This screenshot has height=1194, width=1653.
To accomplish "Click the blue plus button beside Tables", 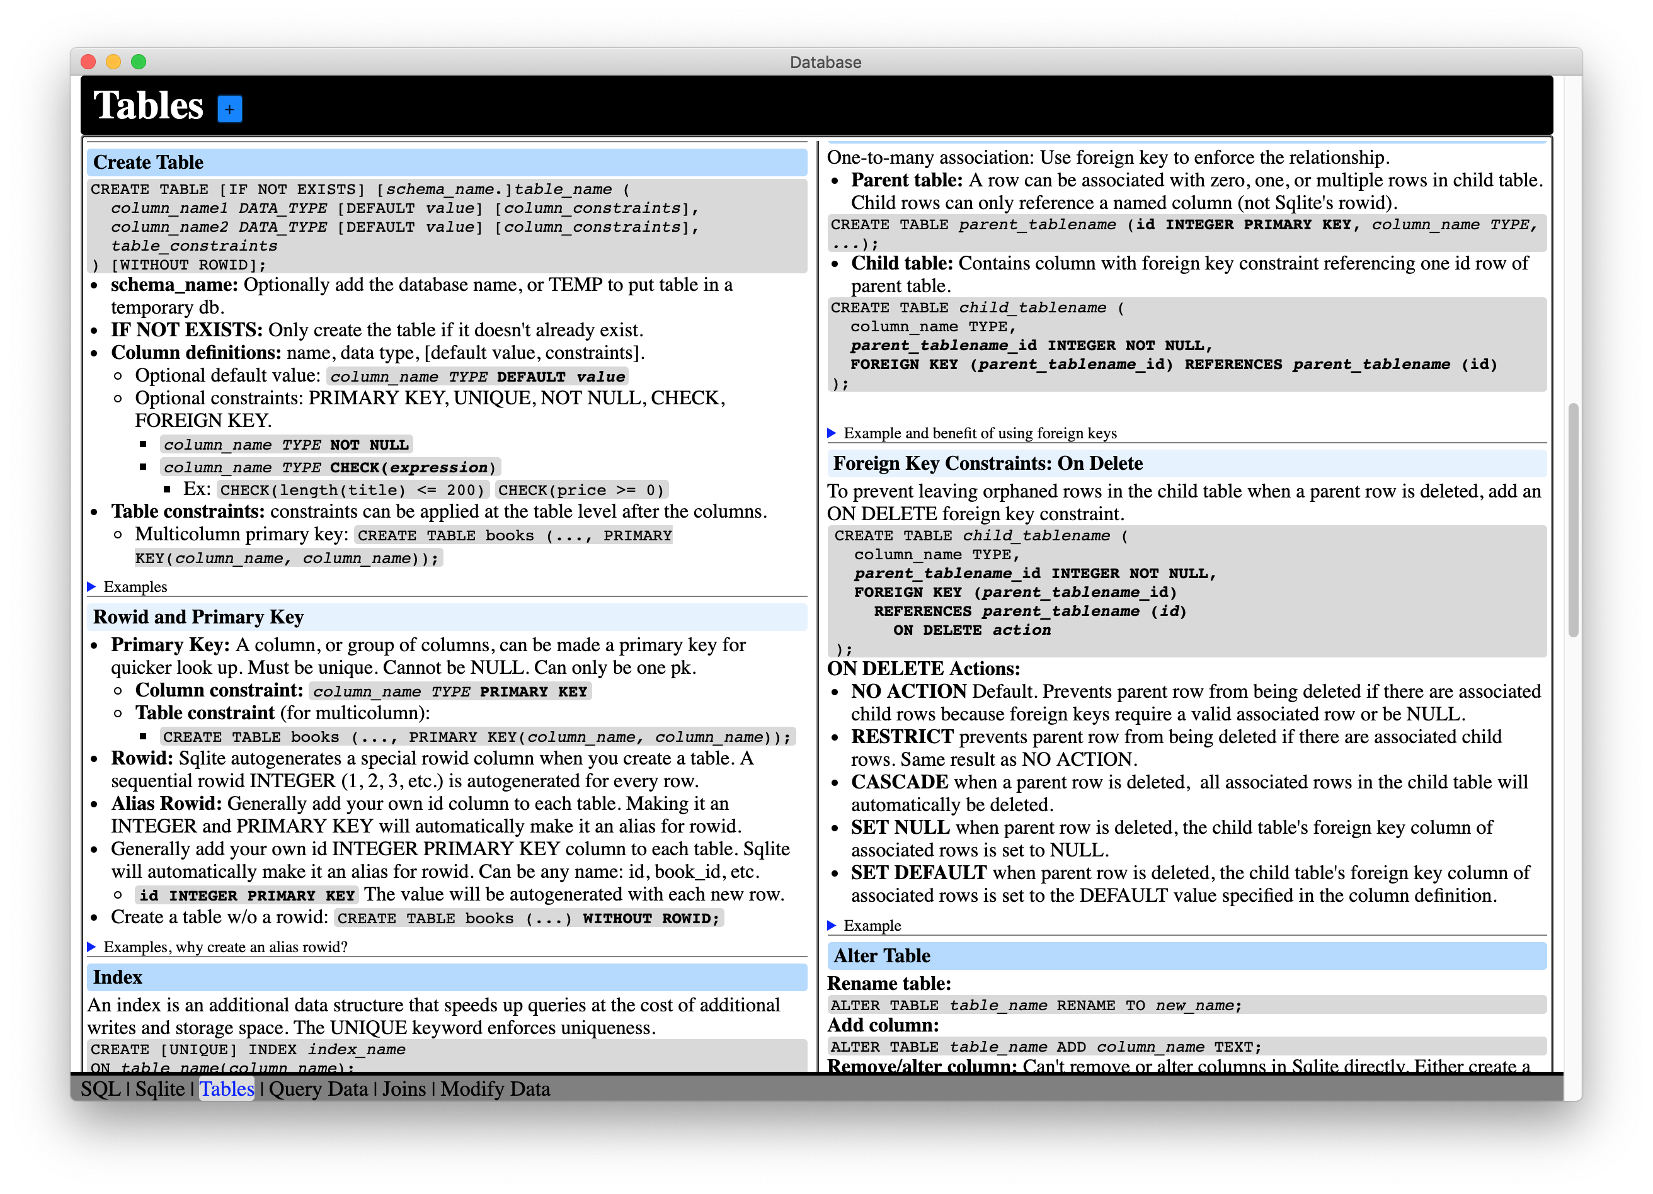I will [229, 110].
